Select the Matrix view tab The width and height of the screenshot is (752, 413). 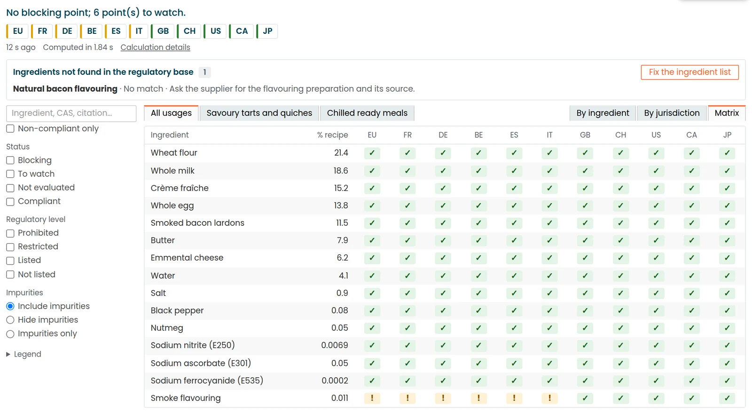coord(727,113)
